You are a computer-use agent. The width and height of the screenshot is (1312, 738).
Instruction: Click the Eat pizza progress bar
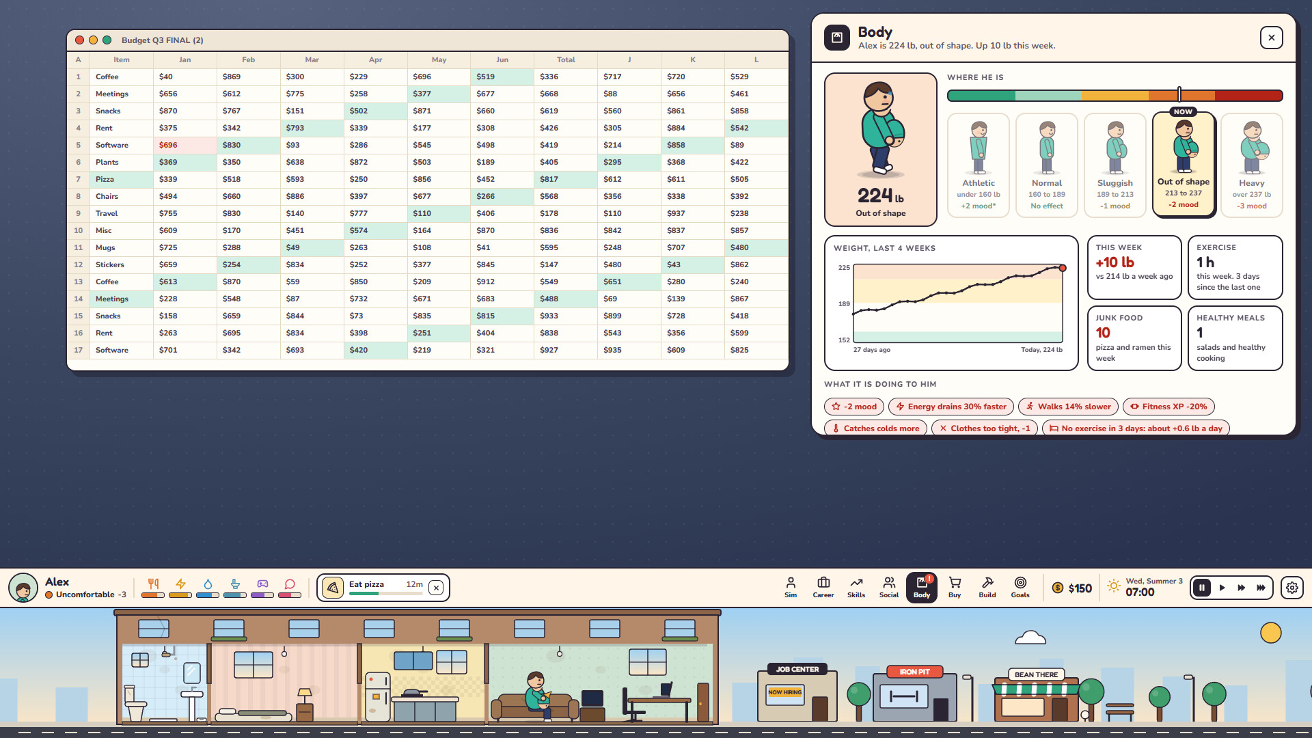coord(385,594)
